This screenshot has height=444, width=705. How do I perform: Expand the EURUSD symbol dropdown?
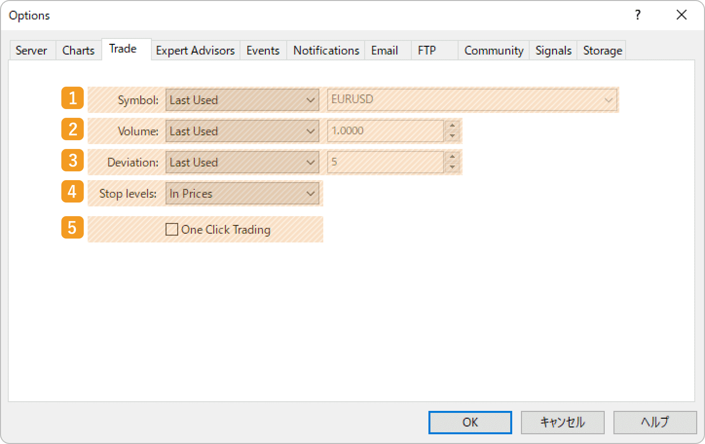click(x=472, y=100)
